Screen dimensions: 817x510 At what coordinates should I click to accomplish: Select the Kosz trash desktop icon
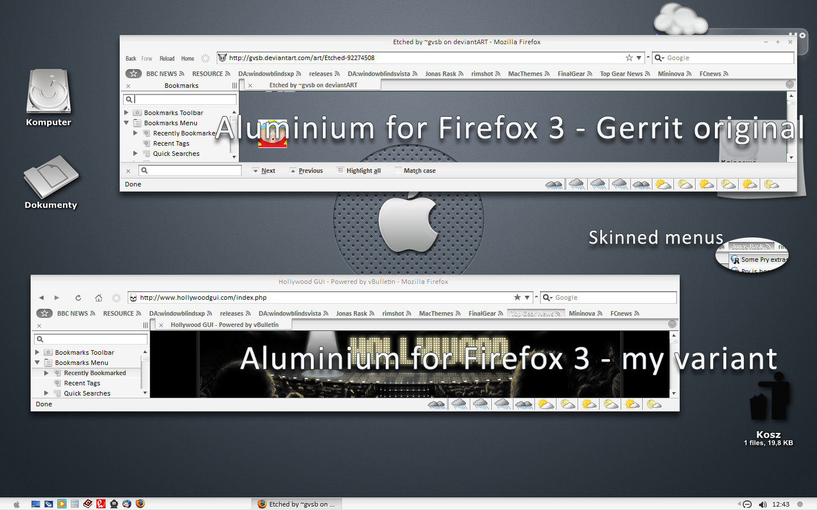769,408
